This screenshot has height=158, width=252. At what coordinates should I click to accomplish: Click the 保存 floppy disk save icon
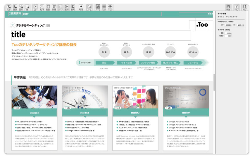pos(228,7)
